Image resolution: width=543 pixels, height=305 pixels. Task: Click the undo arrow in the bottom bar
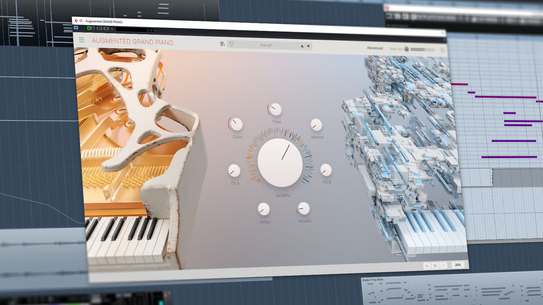pos(427,266)
